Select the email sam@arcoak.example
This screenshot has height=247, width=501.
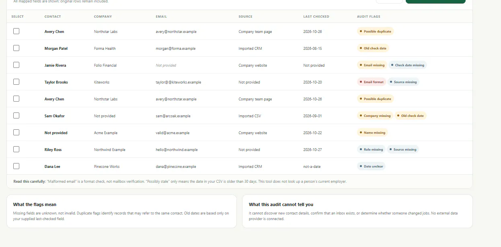coord(173,116)
